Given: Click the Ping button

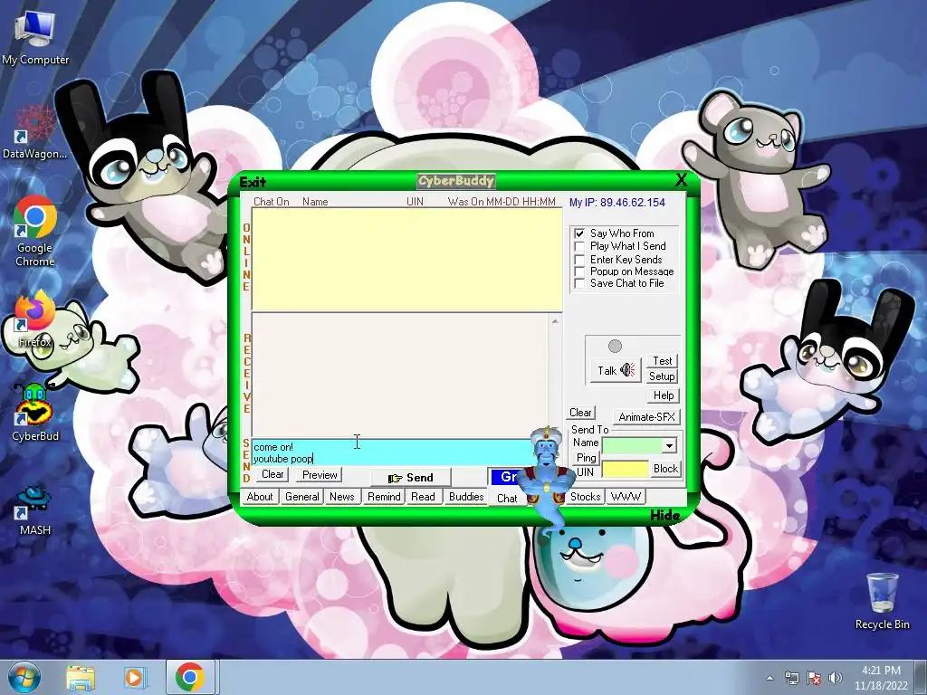Looking at the screenshot, I should [x=586, y=457].
